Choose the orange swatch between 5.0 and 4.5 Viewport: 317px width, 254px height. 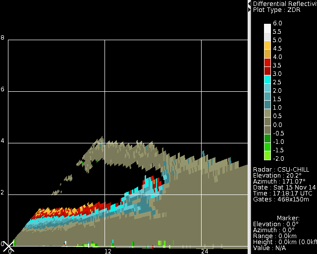267,45
